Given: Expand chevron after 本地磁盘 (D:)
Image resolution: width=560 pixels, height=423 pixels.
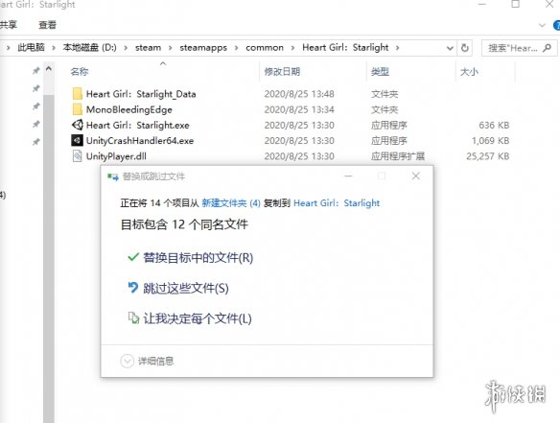Looking at the screenshot, I should tap(126, 48).
